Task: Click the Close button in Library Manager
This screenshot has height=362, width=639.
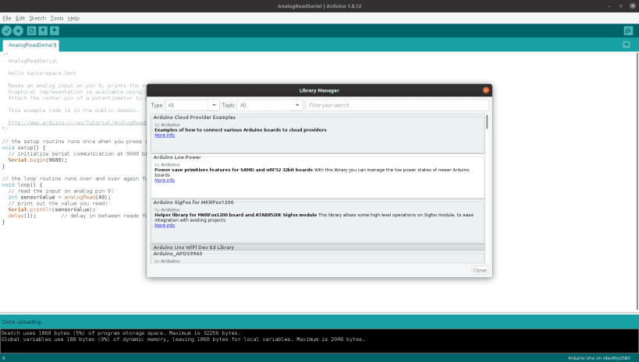Action: point(480,270)
